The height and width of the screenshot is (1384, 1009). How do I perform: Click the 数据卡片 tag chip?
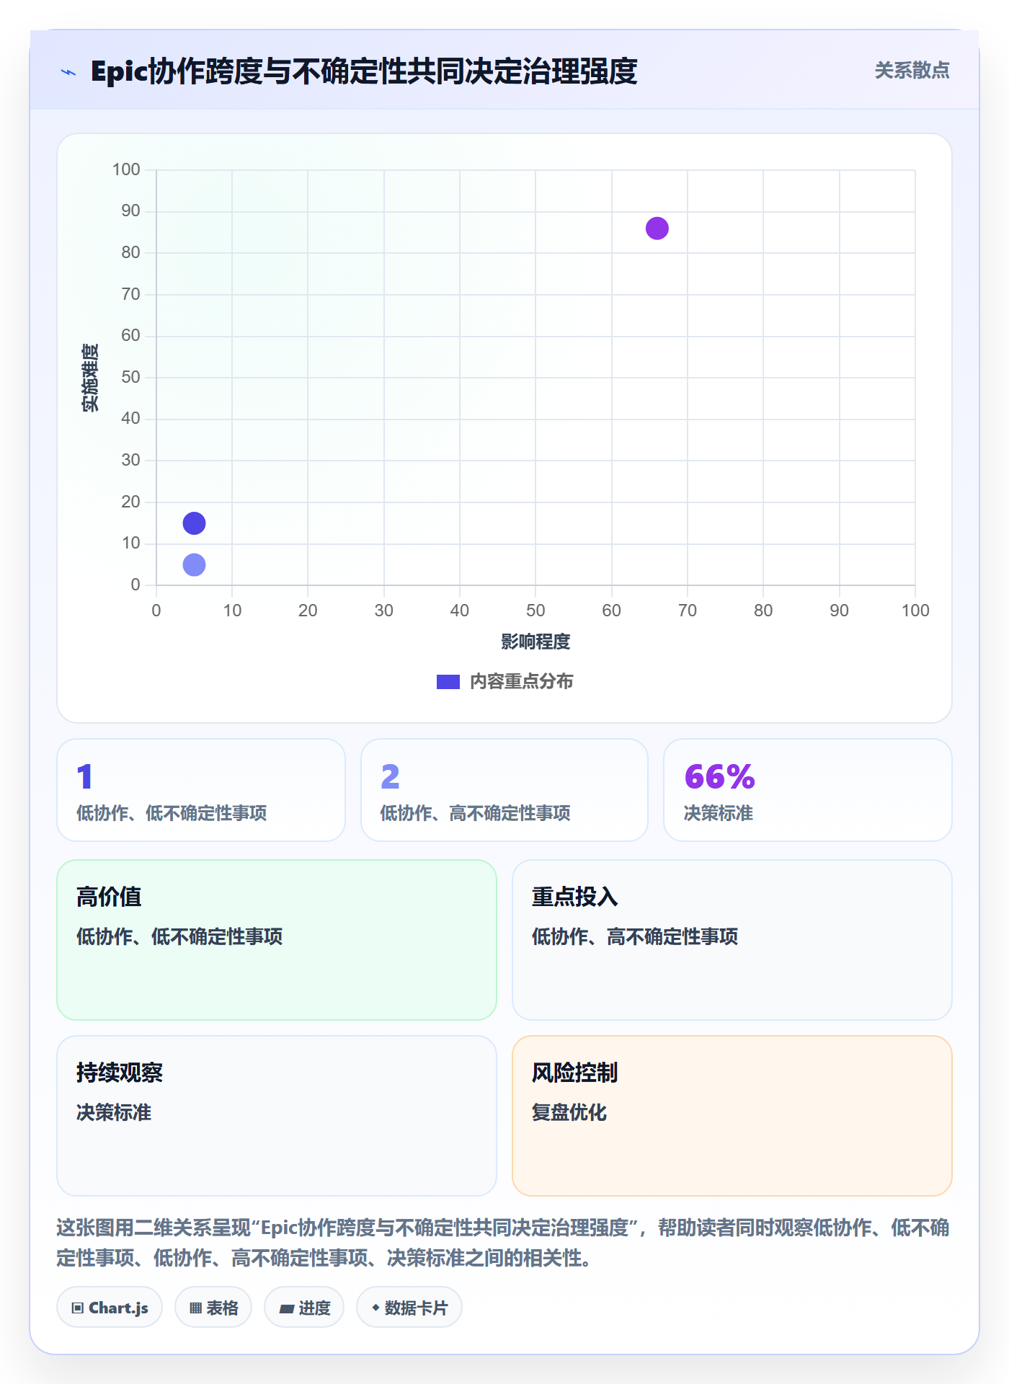[409, 1308]
